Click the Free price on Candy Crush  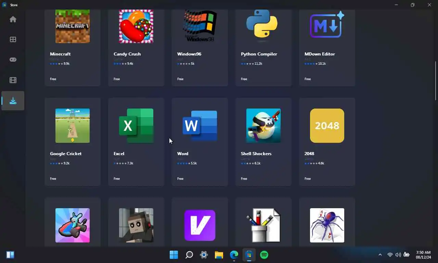pyautogui.click(x=117, y=79)
